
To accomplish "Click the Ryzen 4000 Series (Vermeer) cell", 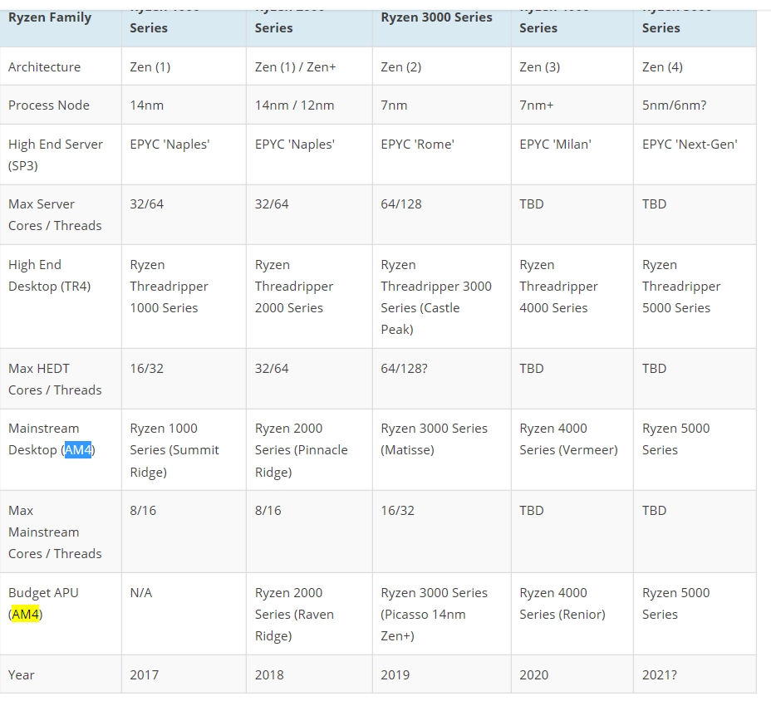I will point(568,439).
